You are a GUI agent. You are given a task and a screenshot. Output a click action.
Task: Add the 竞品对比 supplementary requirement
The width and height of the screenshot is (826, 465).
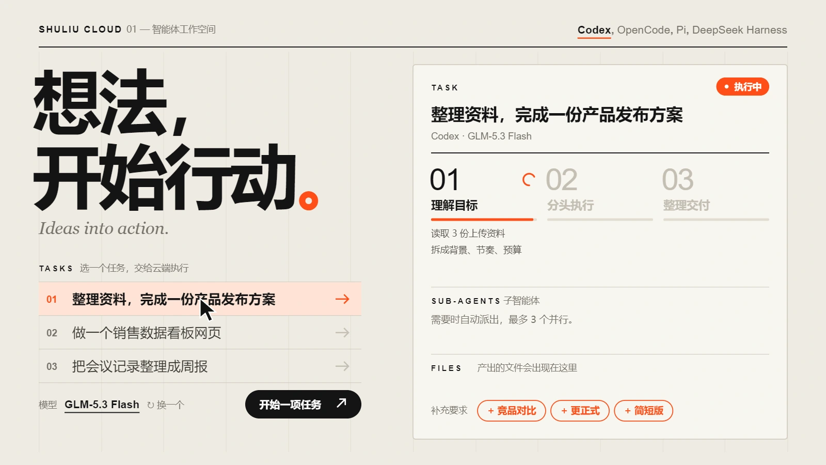click(x=511, y=411)
